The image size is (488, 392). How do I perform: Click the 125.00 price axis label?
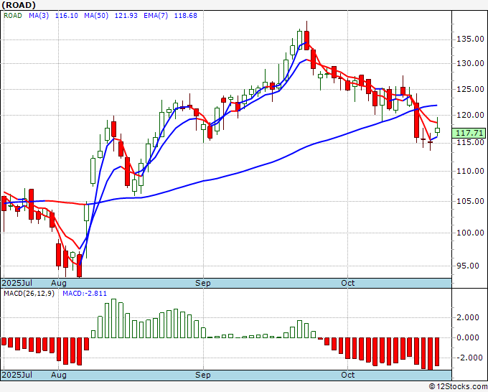point(470,90)
